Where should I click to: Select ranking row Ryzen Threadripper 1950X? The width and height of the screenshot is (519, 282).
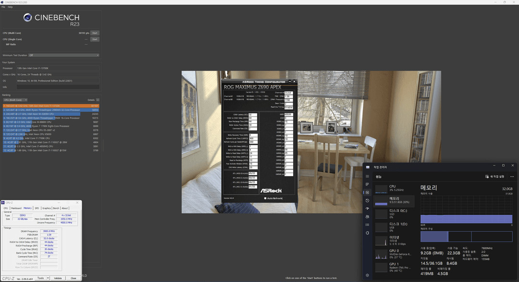(51, 118)
